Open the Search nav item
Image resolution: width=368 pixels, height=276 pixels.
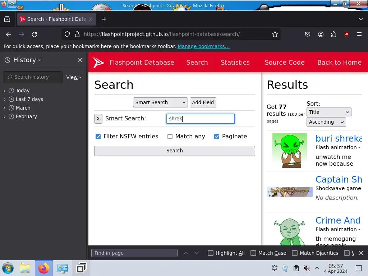pyautogui.click(x=197, y=63)
